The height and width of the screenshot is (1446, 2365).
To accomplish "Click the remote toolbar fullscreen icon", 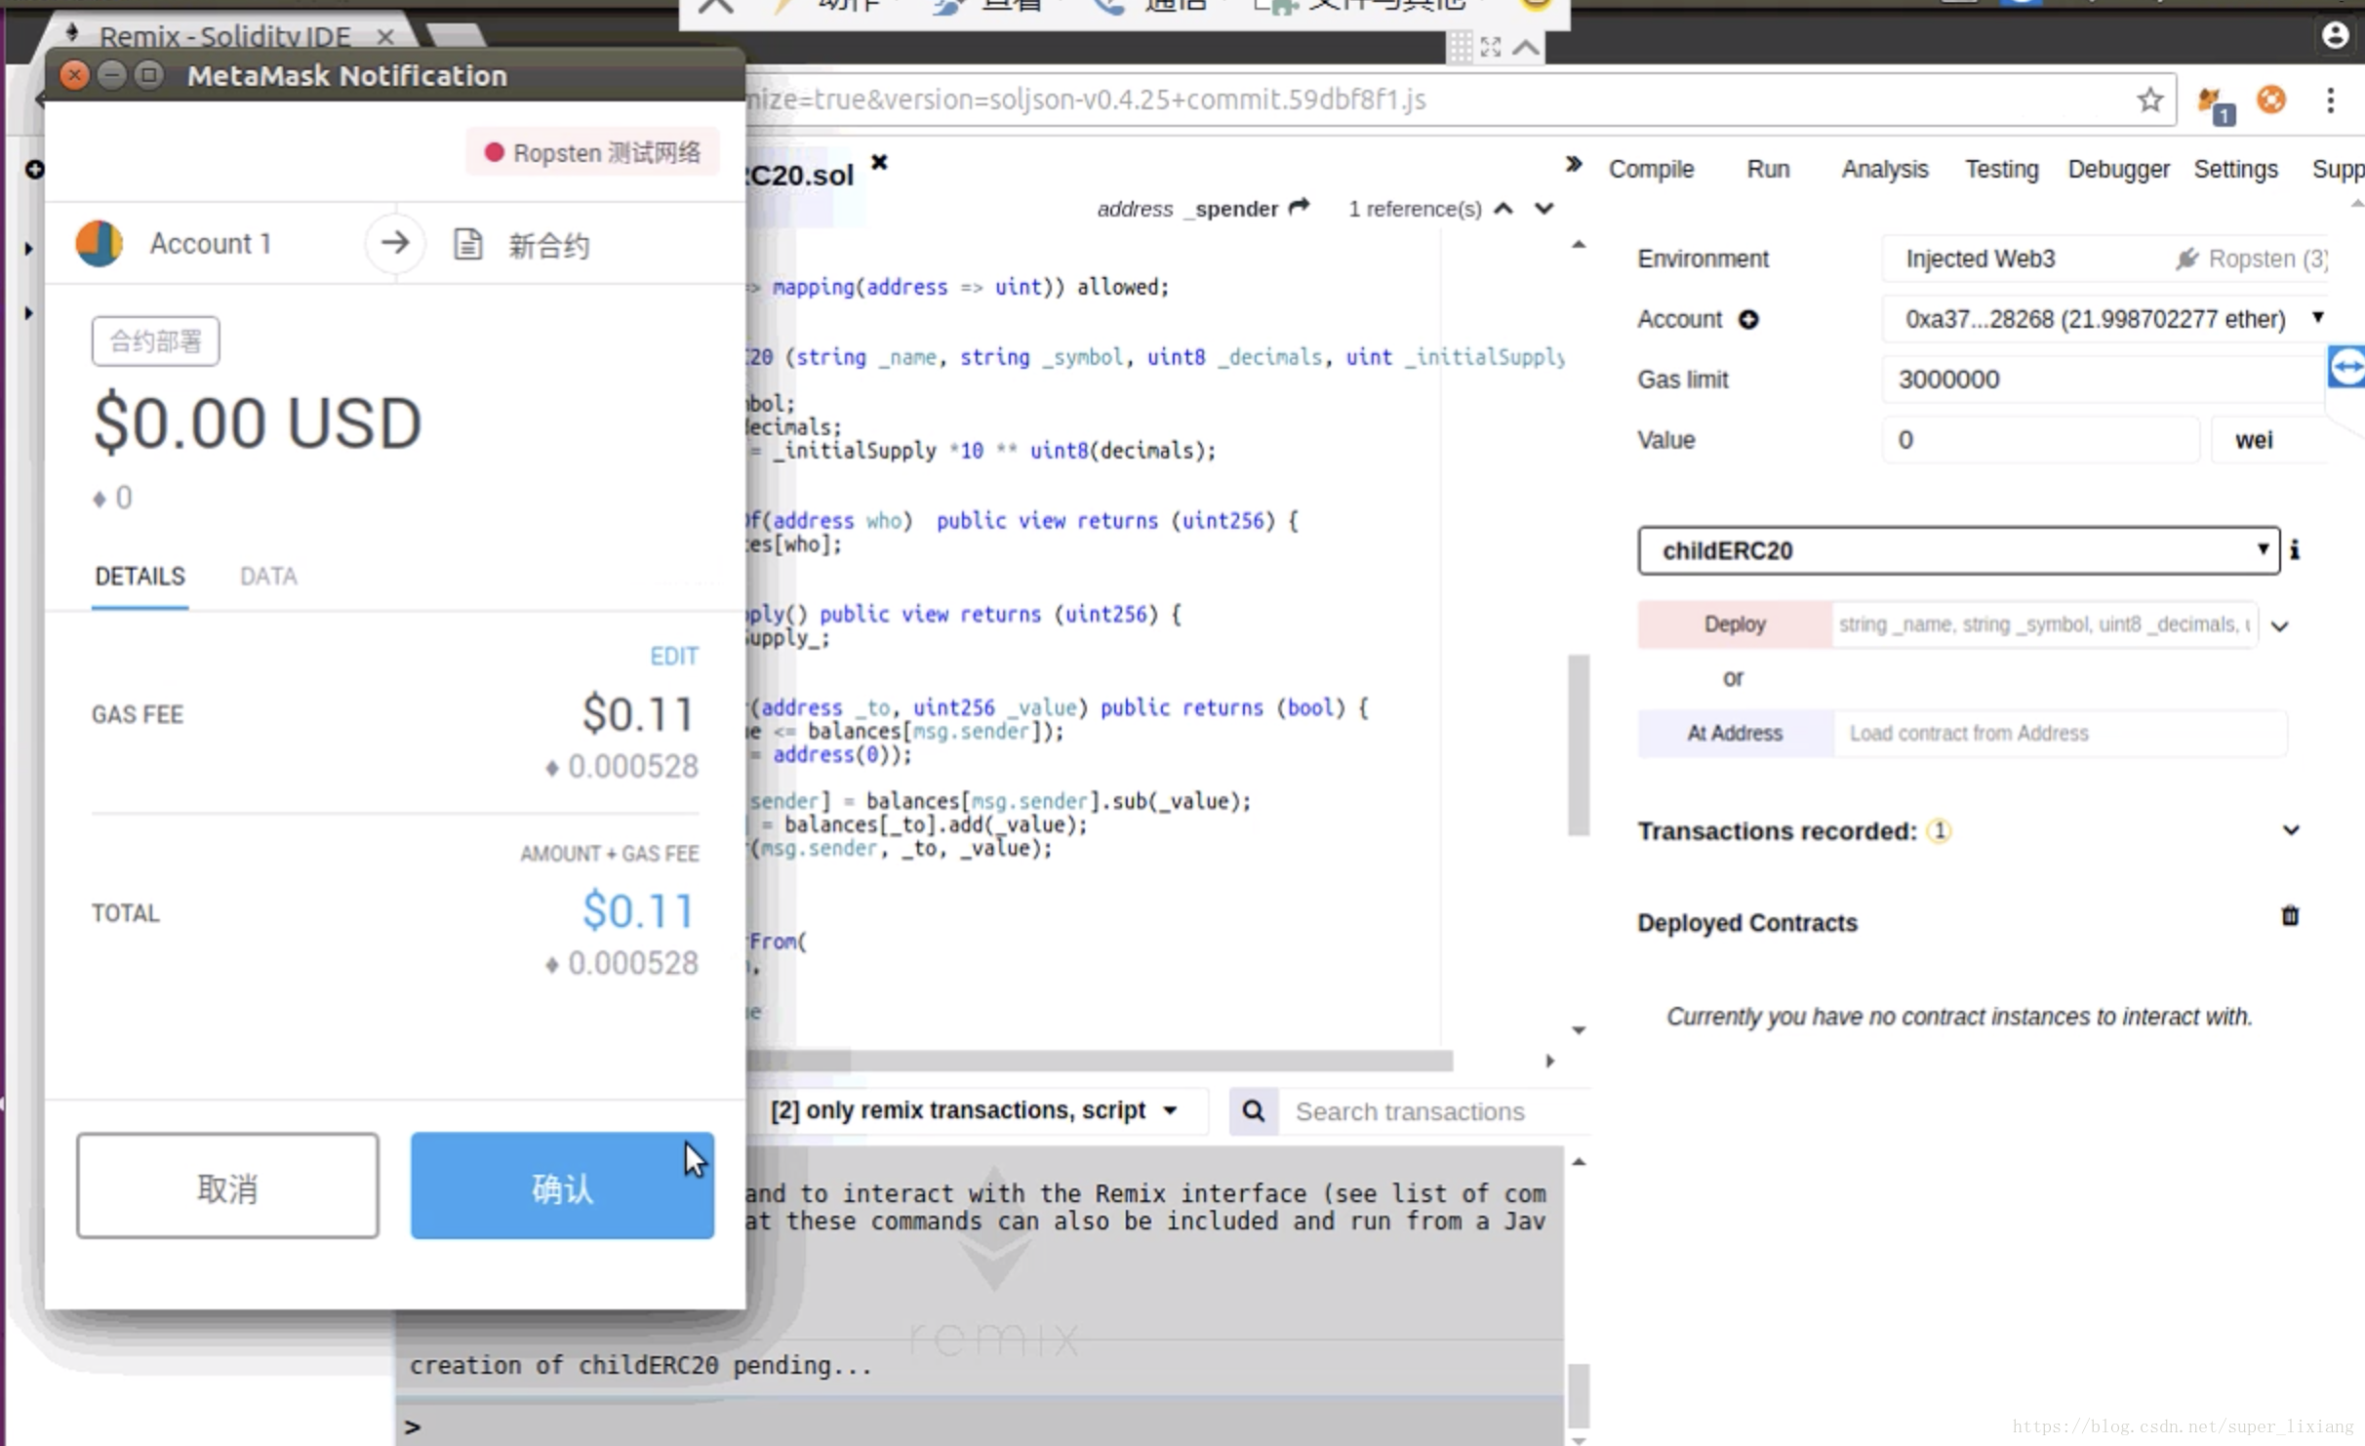I will point(1490,46).
